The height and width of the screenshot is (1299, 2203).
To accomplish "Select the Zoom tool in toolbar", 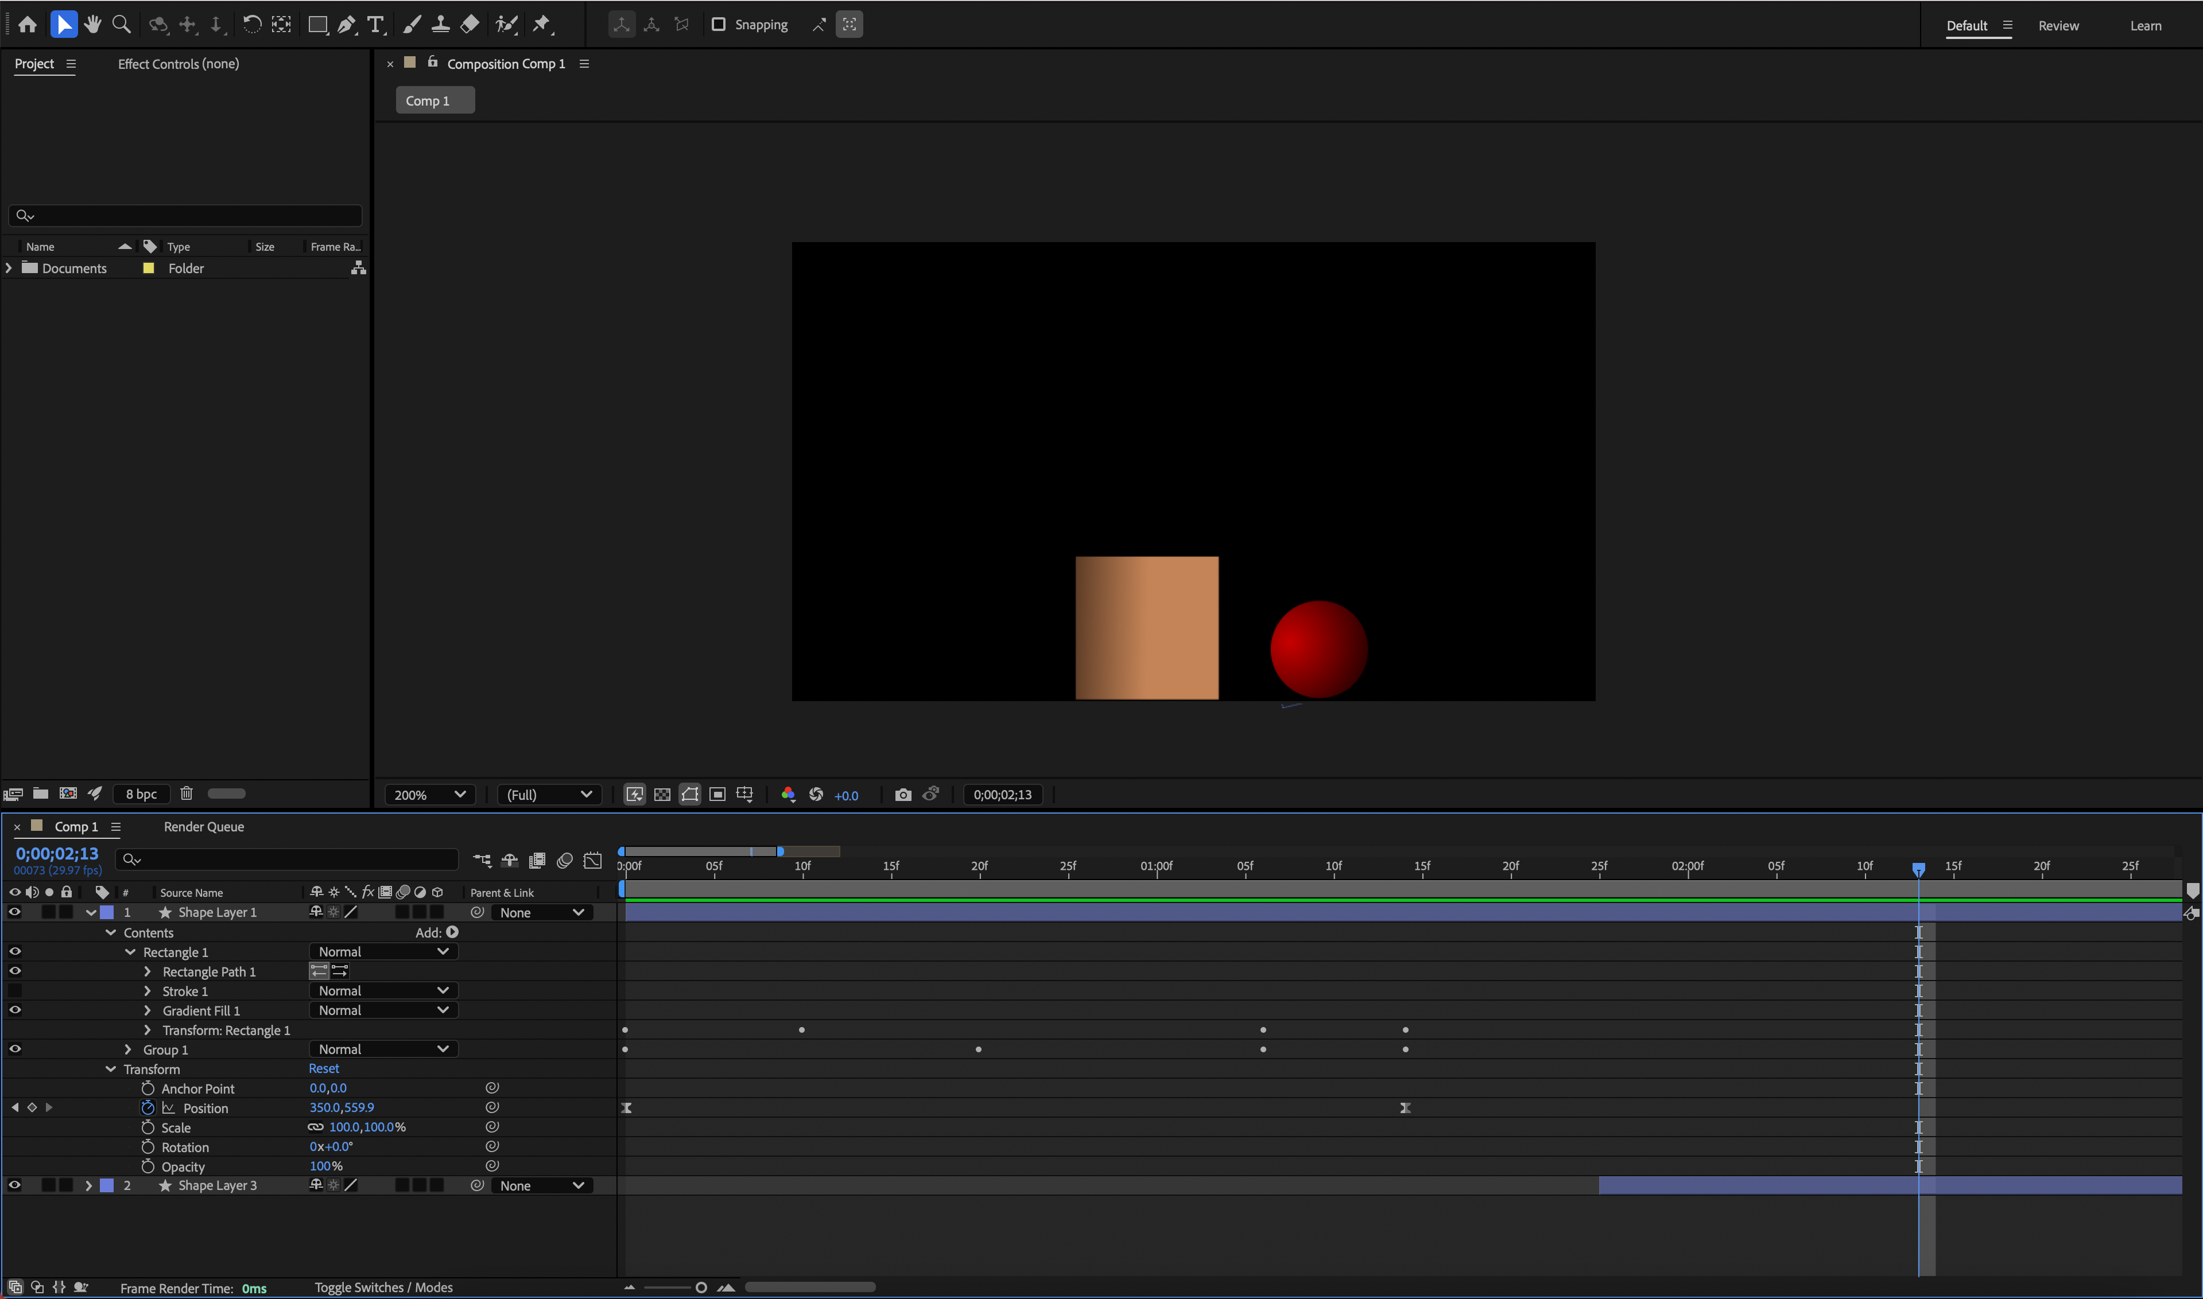I will 122,25.
